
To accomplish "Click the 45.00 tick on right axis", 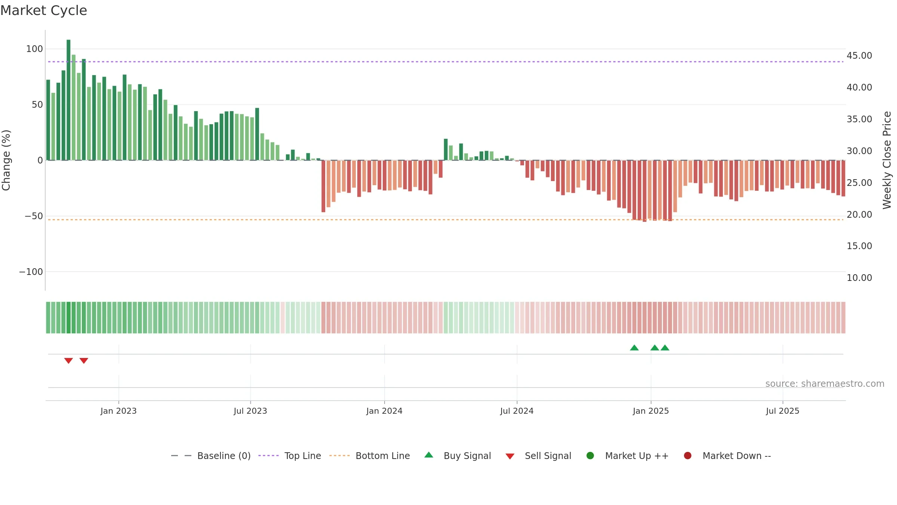I will point(859,55).
